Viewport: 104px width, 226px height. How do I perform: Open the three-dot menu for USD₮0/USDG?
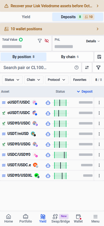(x=99, y=144)
